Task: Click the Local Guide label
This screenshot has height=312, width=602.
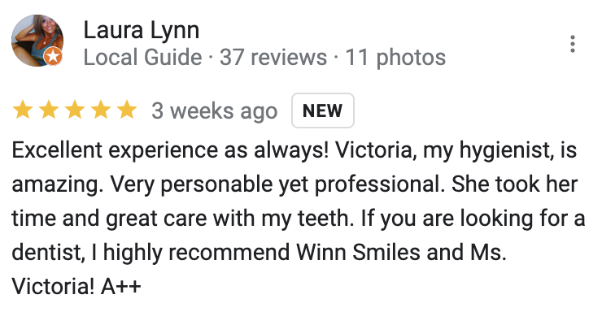Action: (142, 58)
